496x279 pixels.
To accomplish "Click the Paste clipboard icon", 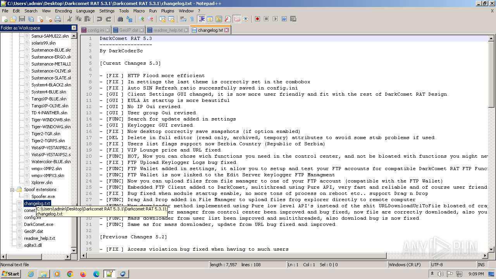I will click(x=88, y=19).
